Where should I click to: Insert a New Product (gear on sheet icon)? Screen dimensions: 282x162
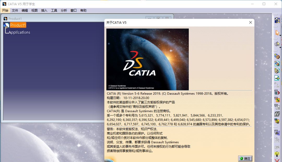pos(277,64)
